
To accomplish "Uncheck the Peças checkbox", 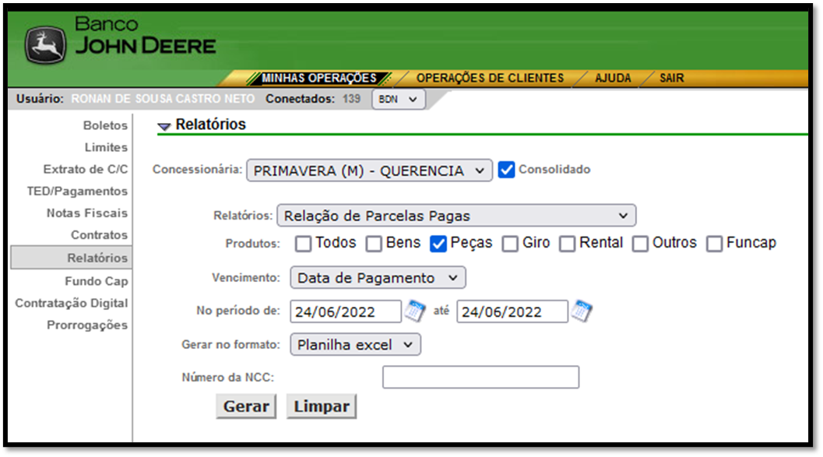I will click(438, 244).
